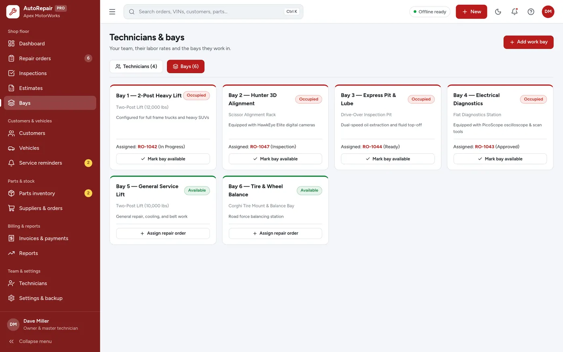Click the Bays layers icon in sidebar

[11, 103]
